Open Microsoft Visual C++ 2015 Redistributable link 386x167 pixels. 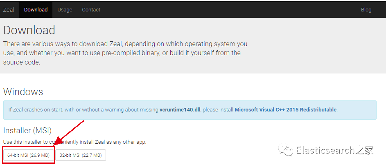(x=285, y=110)
